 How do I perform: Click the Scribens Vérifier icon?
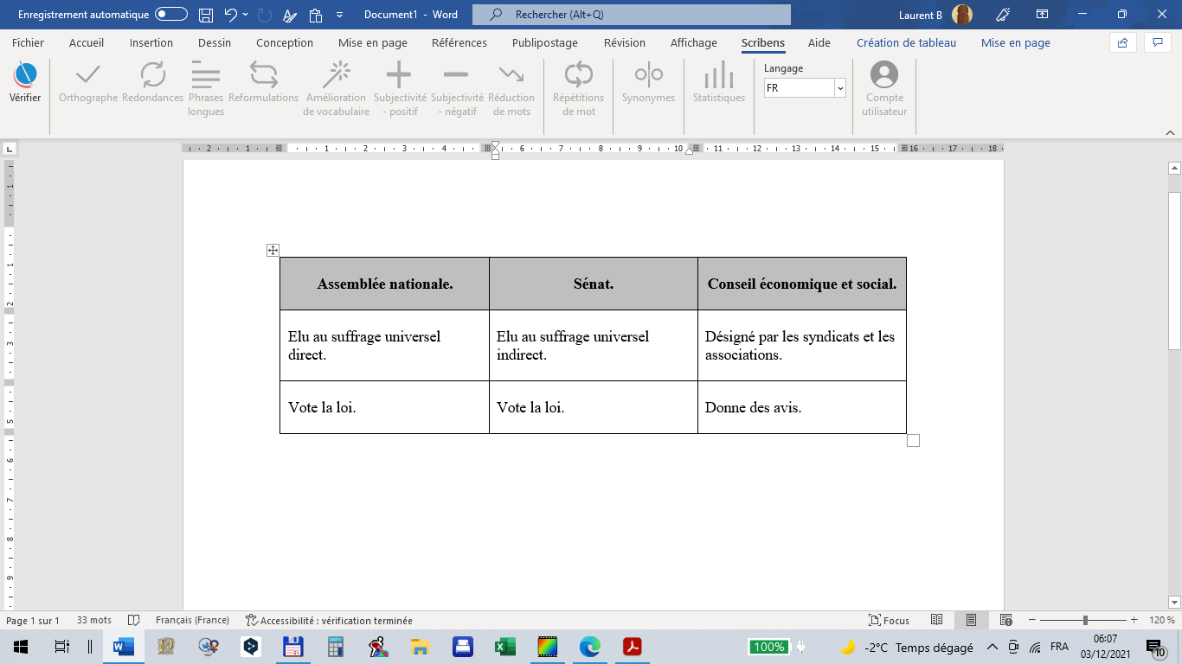click(25, 75)
